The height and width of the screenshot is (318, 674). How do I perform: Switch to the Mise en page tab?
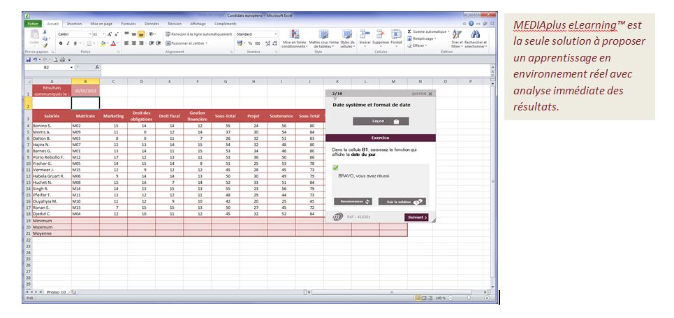point(101,24)
